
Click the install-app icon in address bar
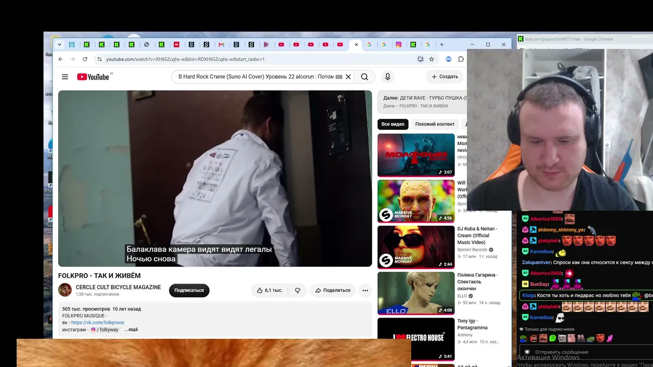(420, 59)
